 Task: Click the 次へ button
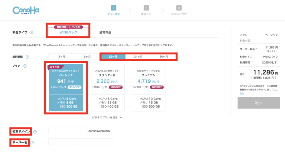[x=259, y=103]
